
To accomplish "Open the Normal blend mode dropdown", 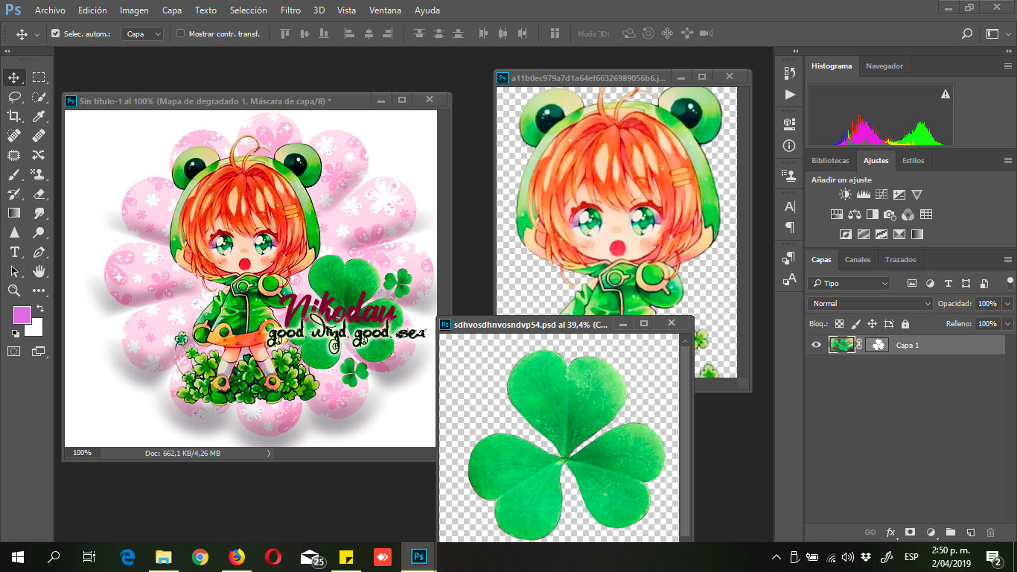I will tap(870, 303).
